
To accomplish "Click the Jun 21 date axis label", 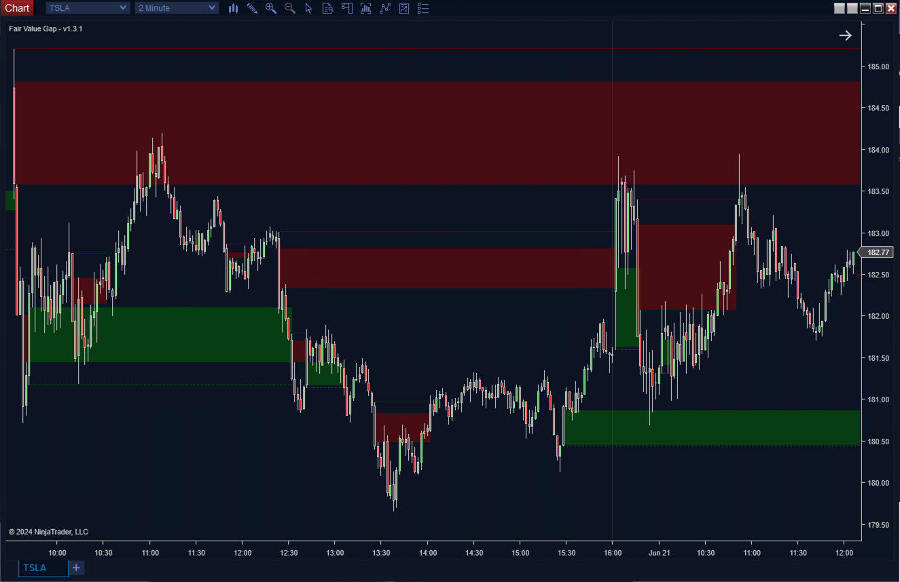I will [660, 553].
